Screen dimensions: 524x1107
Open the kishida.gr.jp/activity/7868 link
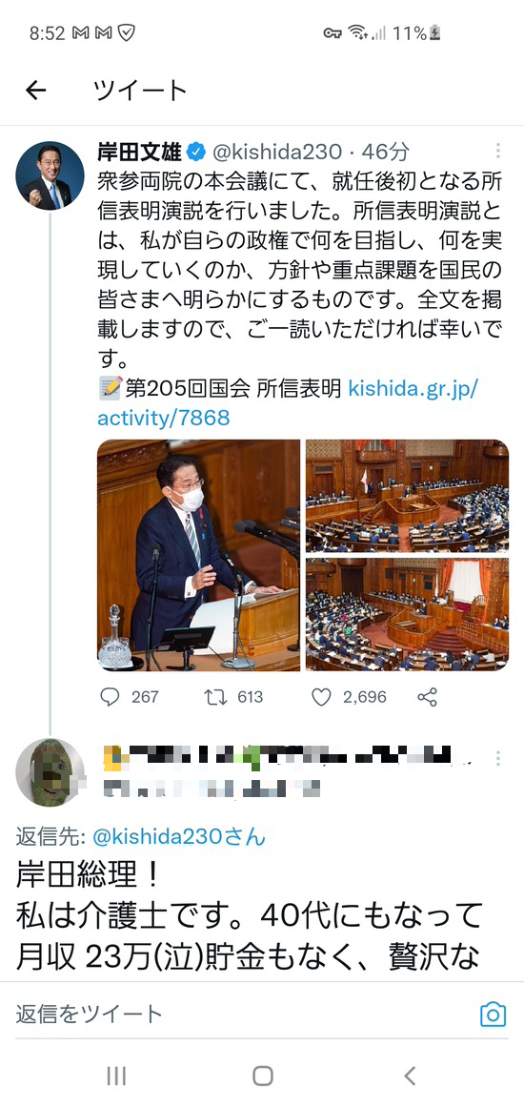click(x=288, y=403)
